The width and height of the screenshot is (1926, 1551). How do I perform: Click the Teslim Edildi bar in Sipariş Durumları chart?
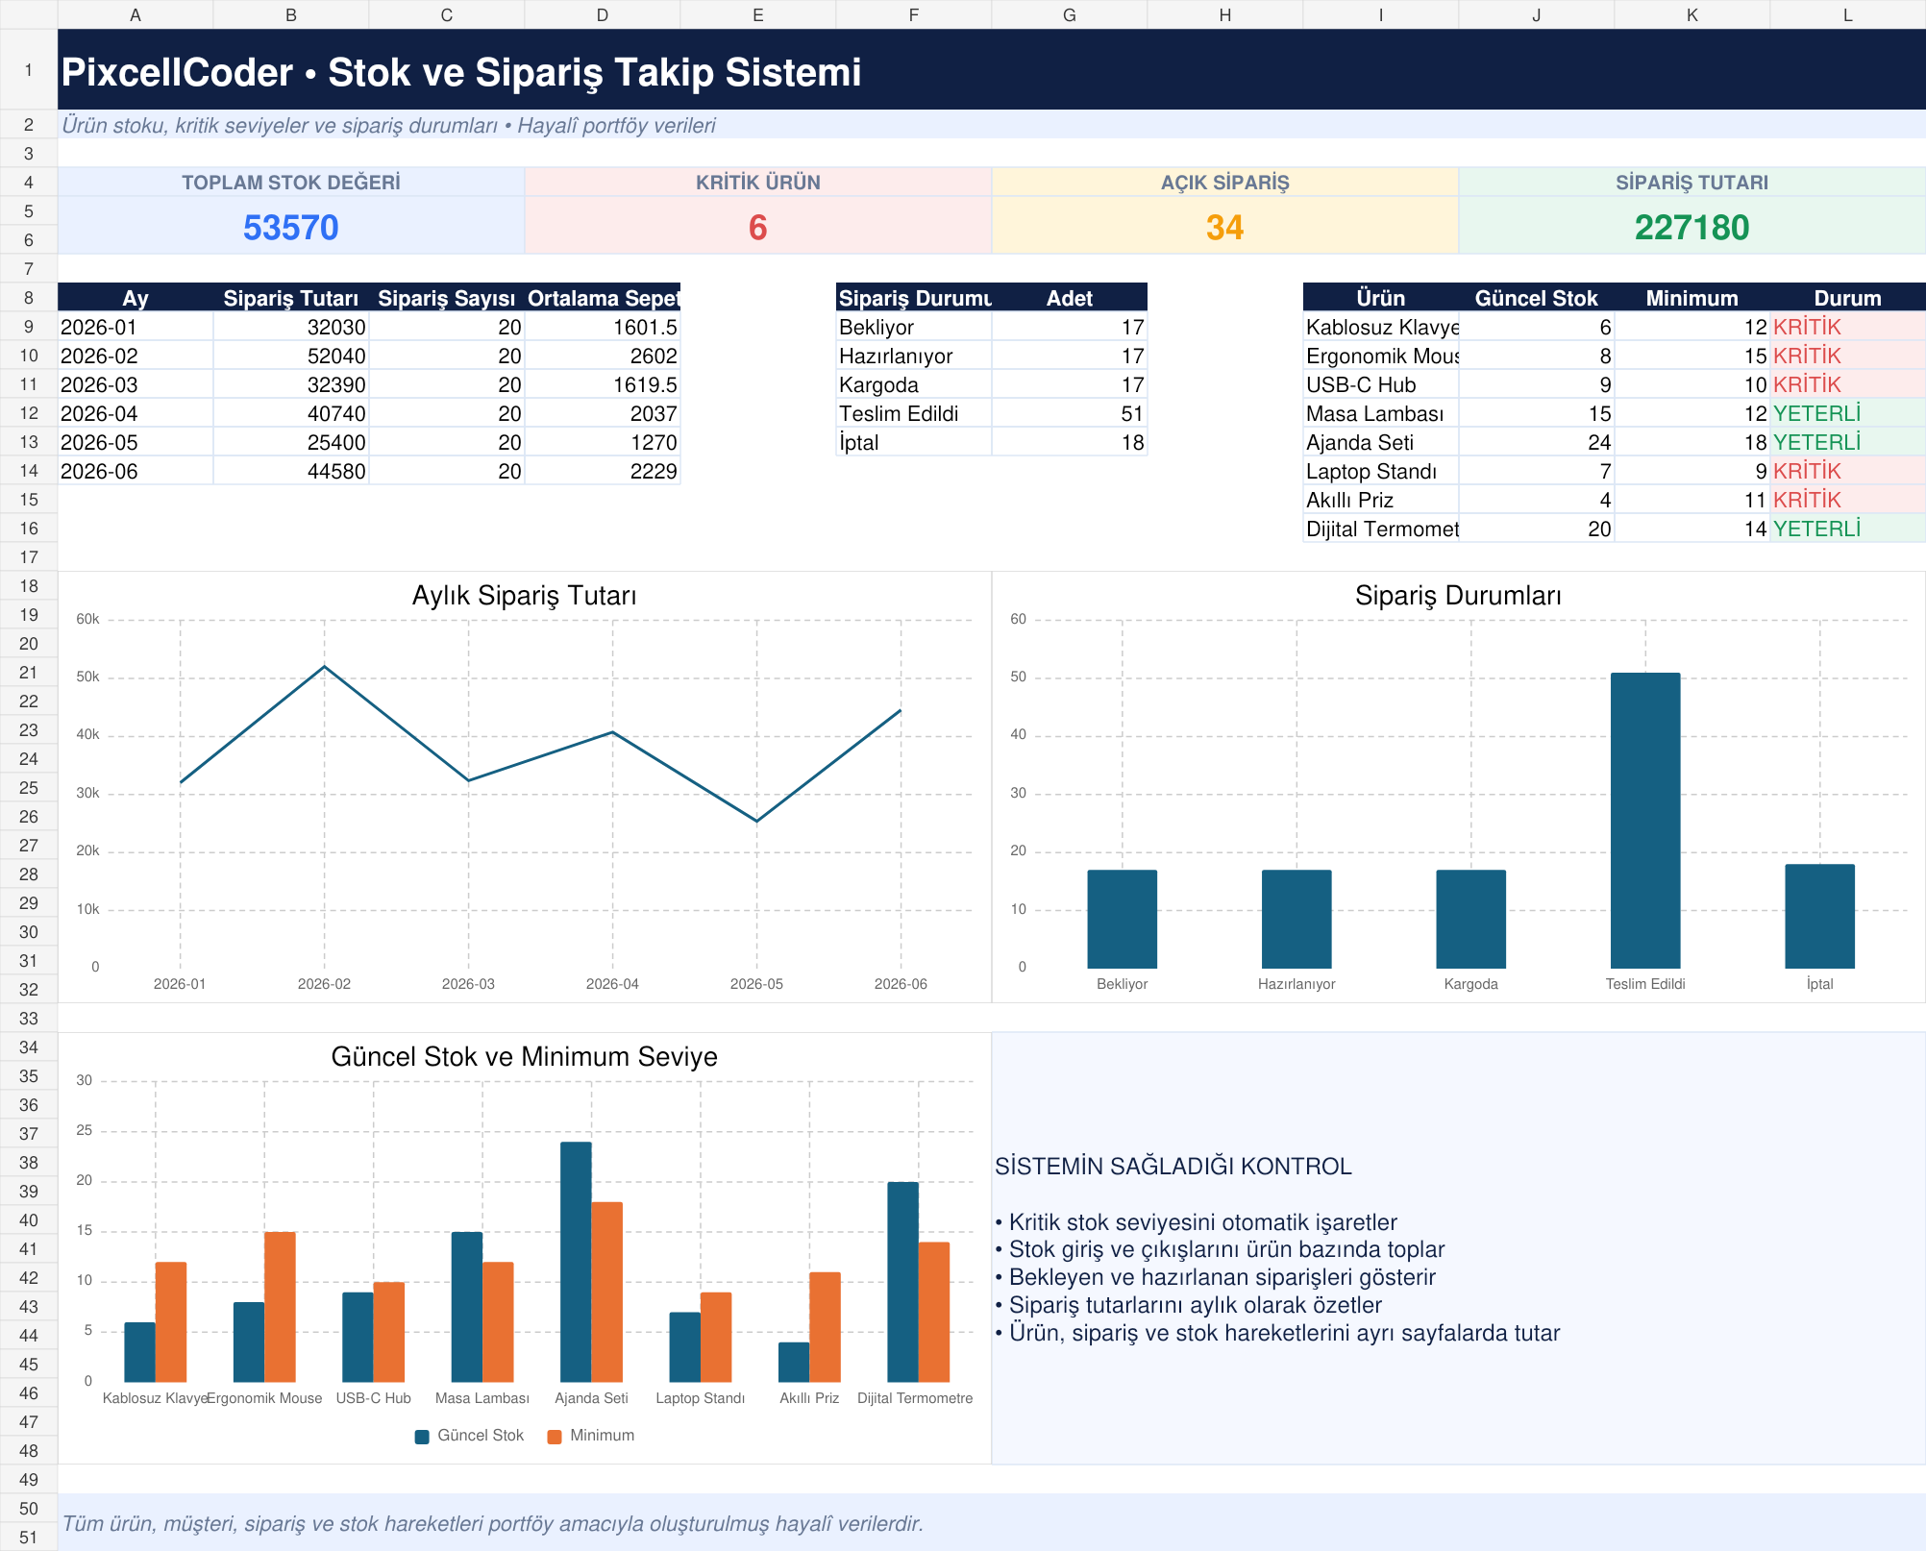[x=1645, y=820]
